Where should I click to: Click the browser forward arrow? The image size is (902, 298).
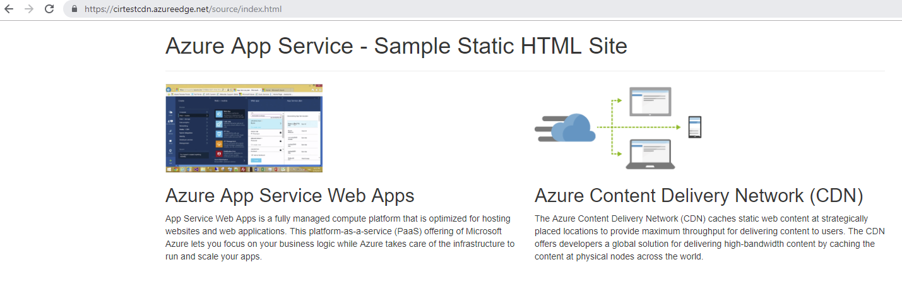coord(28,9)
